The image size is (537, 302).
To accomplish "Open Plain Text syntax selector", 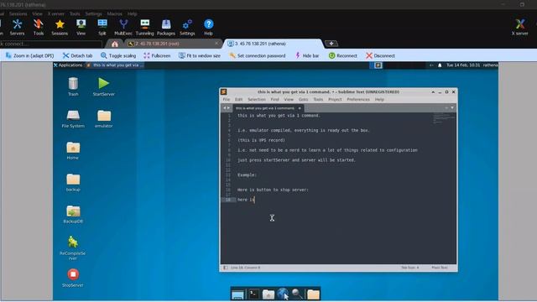I will pyautogui.click(x=440, y=268).
